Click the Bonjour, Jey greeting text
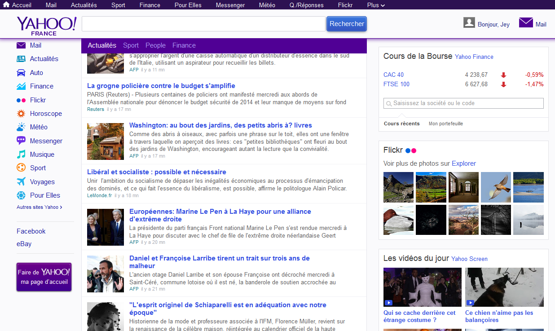 493,25
